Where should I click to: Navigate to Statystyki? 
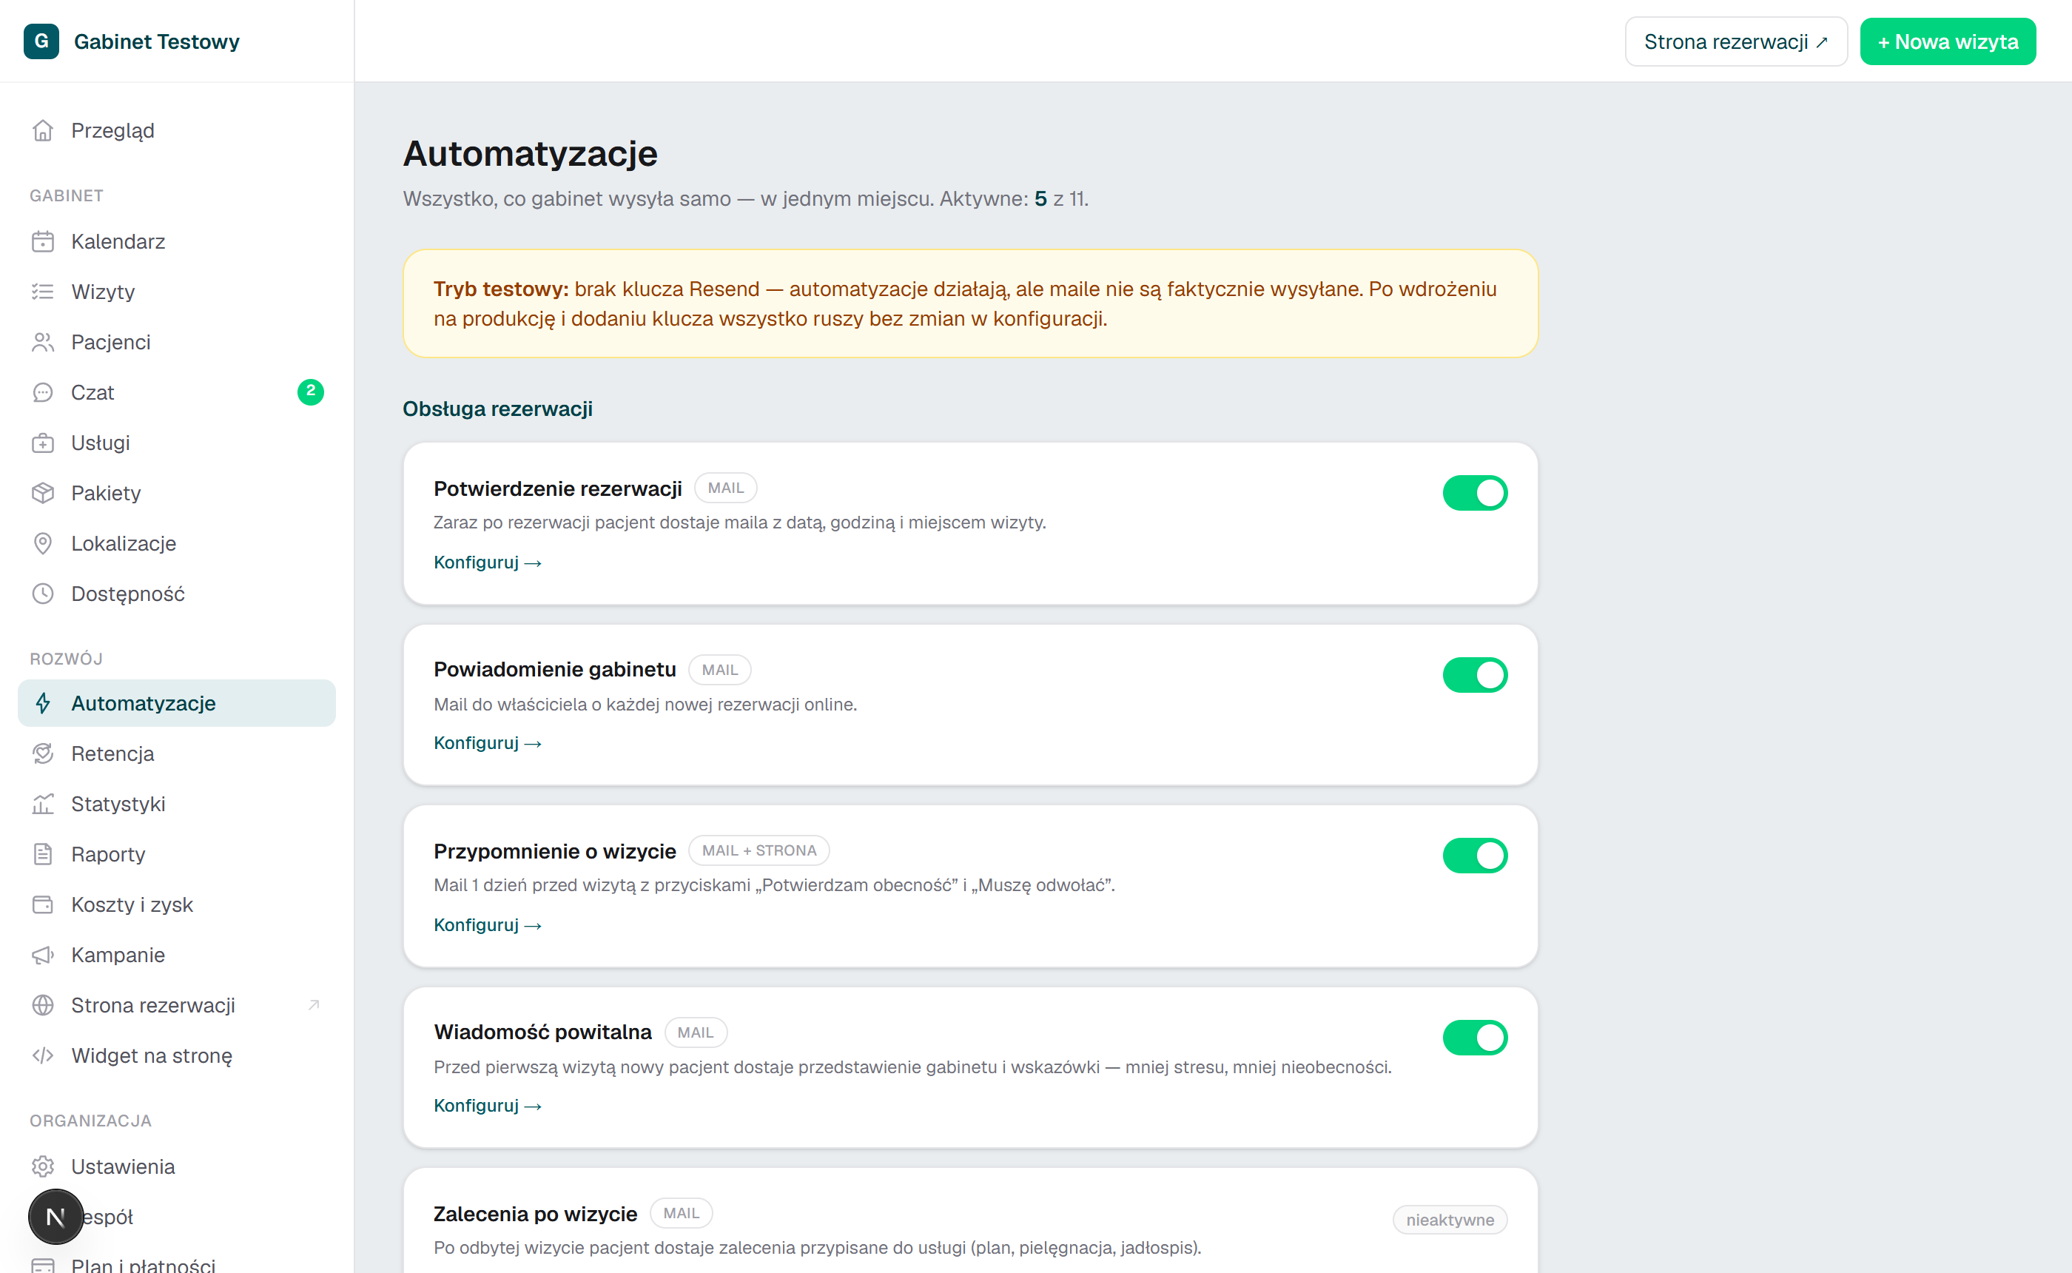[177, 804]
